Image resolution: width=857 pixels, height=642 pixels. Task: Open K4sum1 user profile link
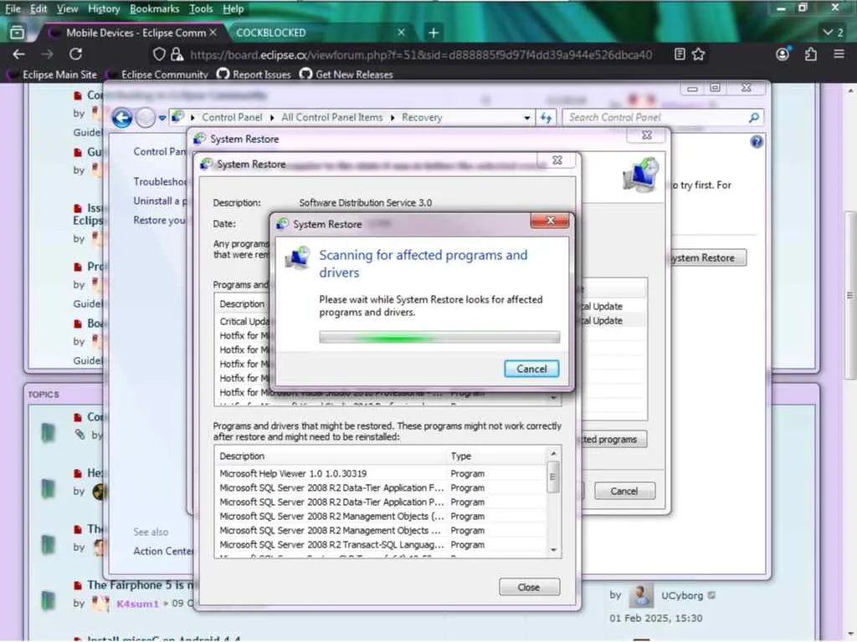pos(137,604)
